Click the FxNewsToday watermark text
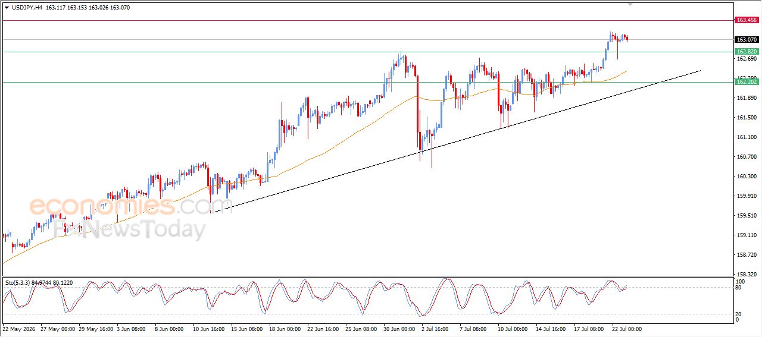The width and height of the screenshot is (762, 337). (129, 229)
